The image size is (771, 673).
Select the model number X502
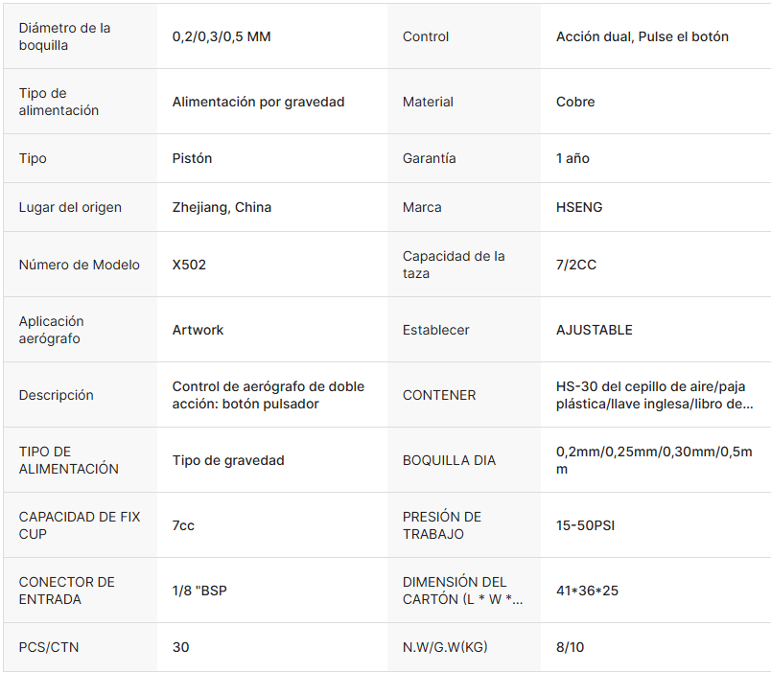(189, 265)
